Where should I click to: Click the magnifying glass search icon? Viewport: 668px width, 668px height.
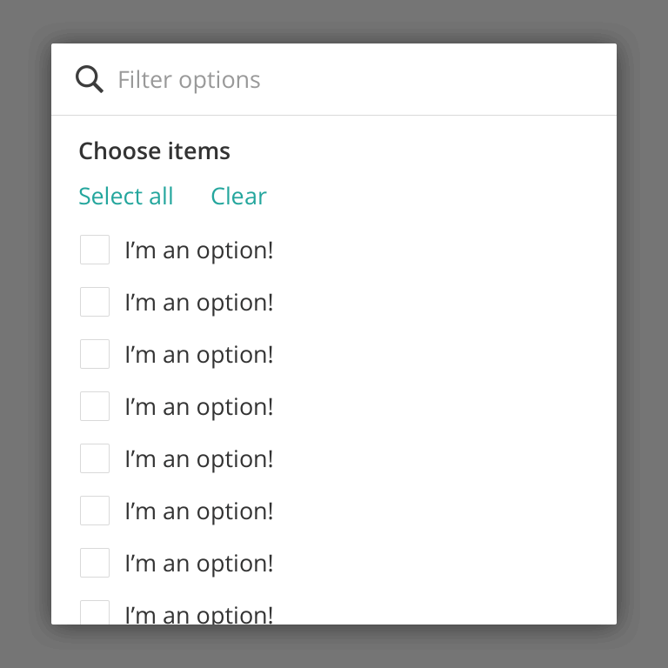pos(90,79)
